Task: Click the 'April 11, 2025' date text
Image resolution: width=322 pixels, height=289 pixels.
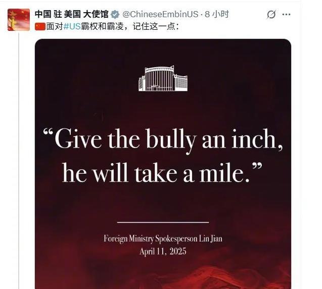Action: click(x=163, y=252)
